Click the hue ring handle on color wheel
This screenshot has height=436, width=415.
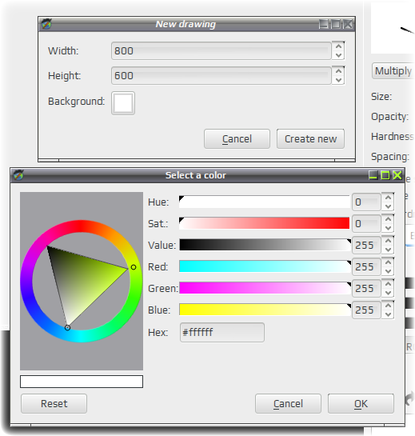(134, 267)
